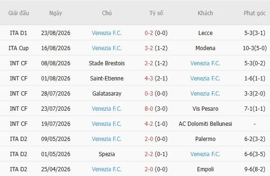This screenshot has width=270, height=176.
Task: Open Empoli team link
Action: point(205,169)
